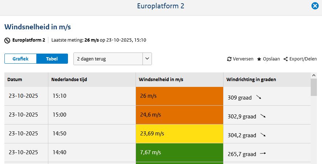
Task: Click the bold 'Europlatform 2' station label
Action: click(x=29, y=40)
